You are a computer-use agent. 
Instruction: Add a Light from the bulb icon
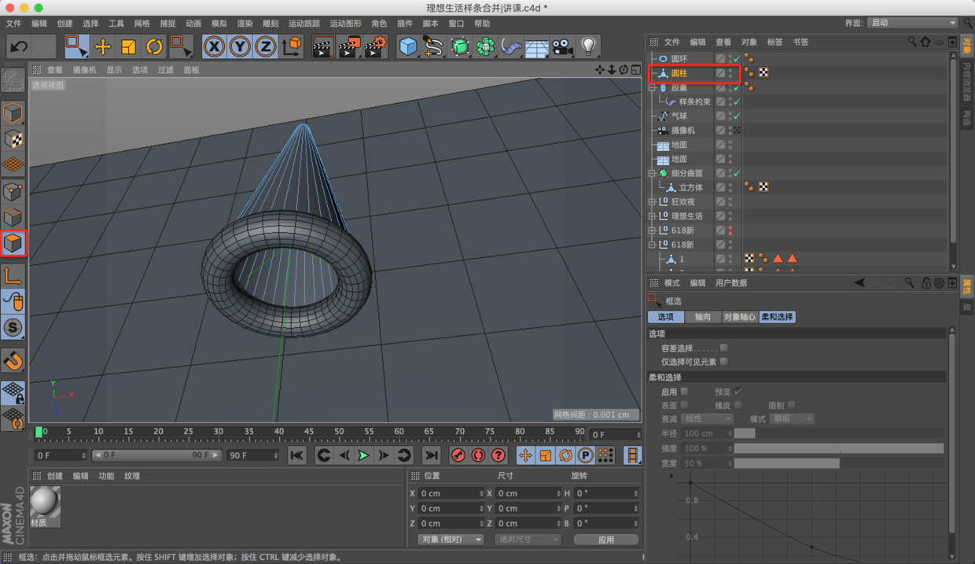pos(588,47)
